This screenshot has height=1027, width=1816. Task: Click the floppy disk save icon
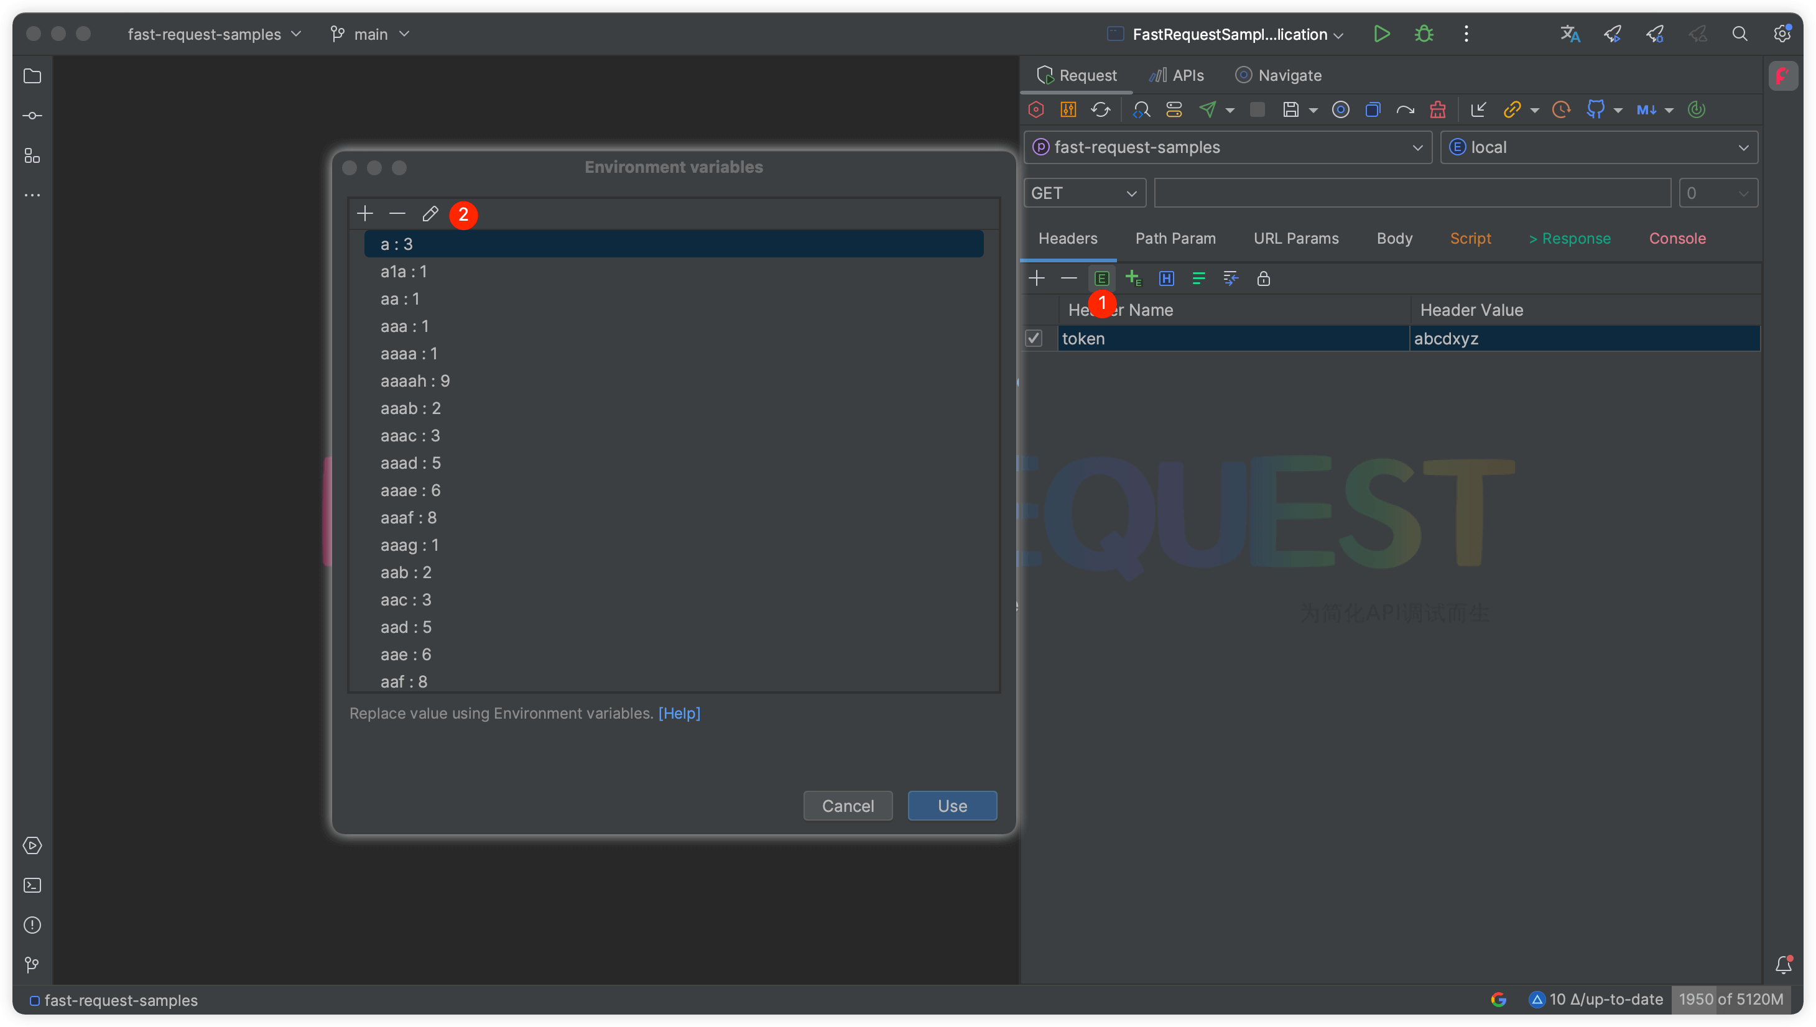(1290, 109)
